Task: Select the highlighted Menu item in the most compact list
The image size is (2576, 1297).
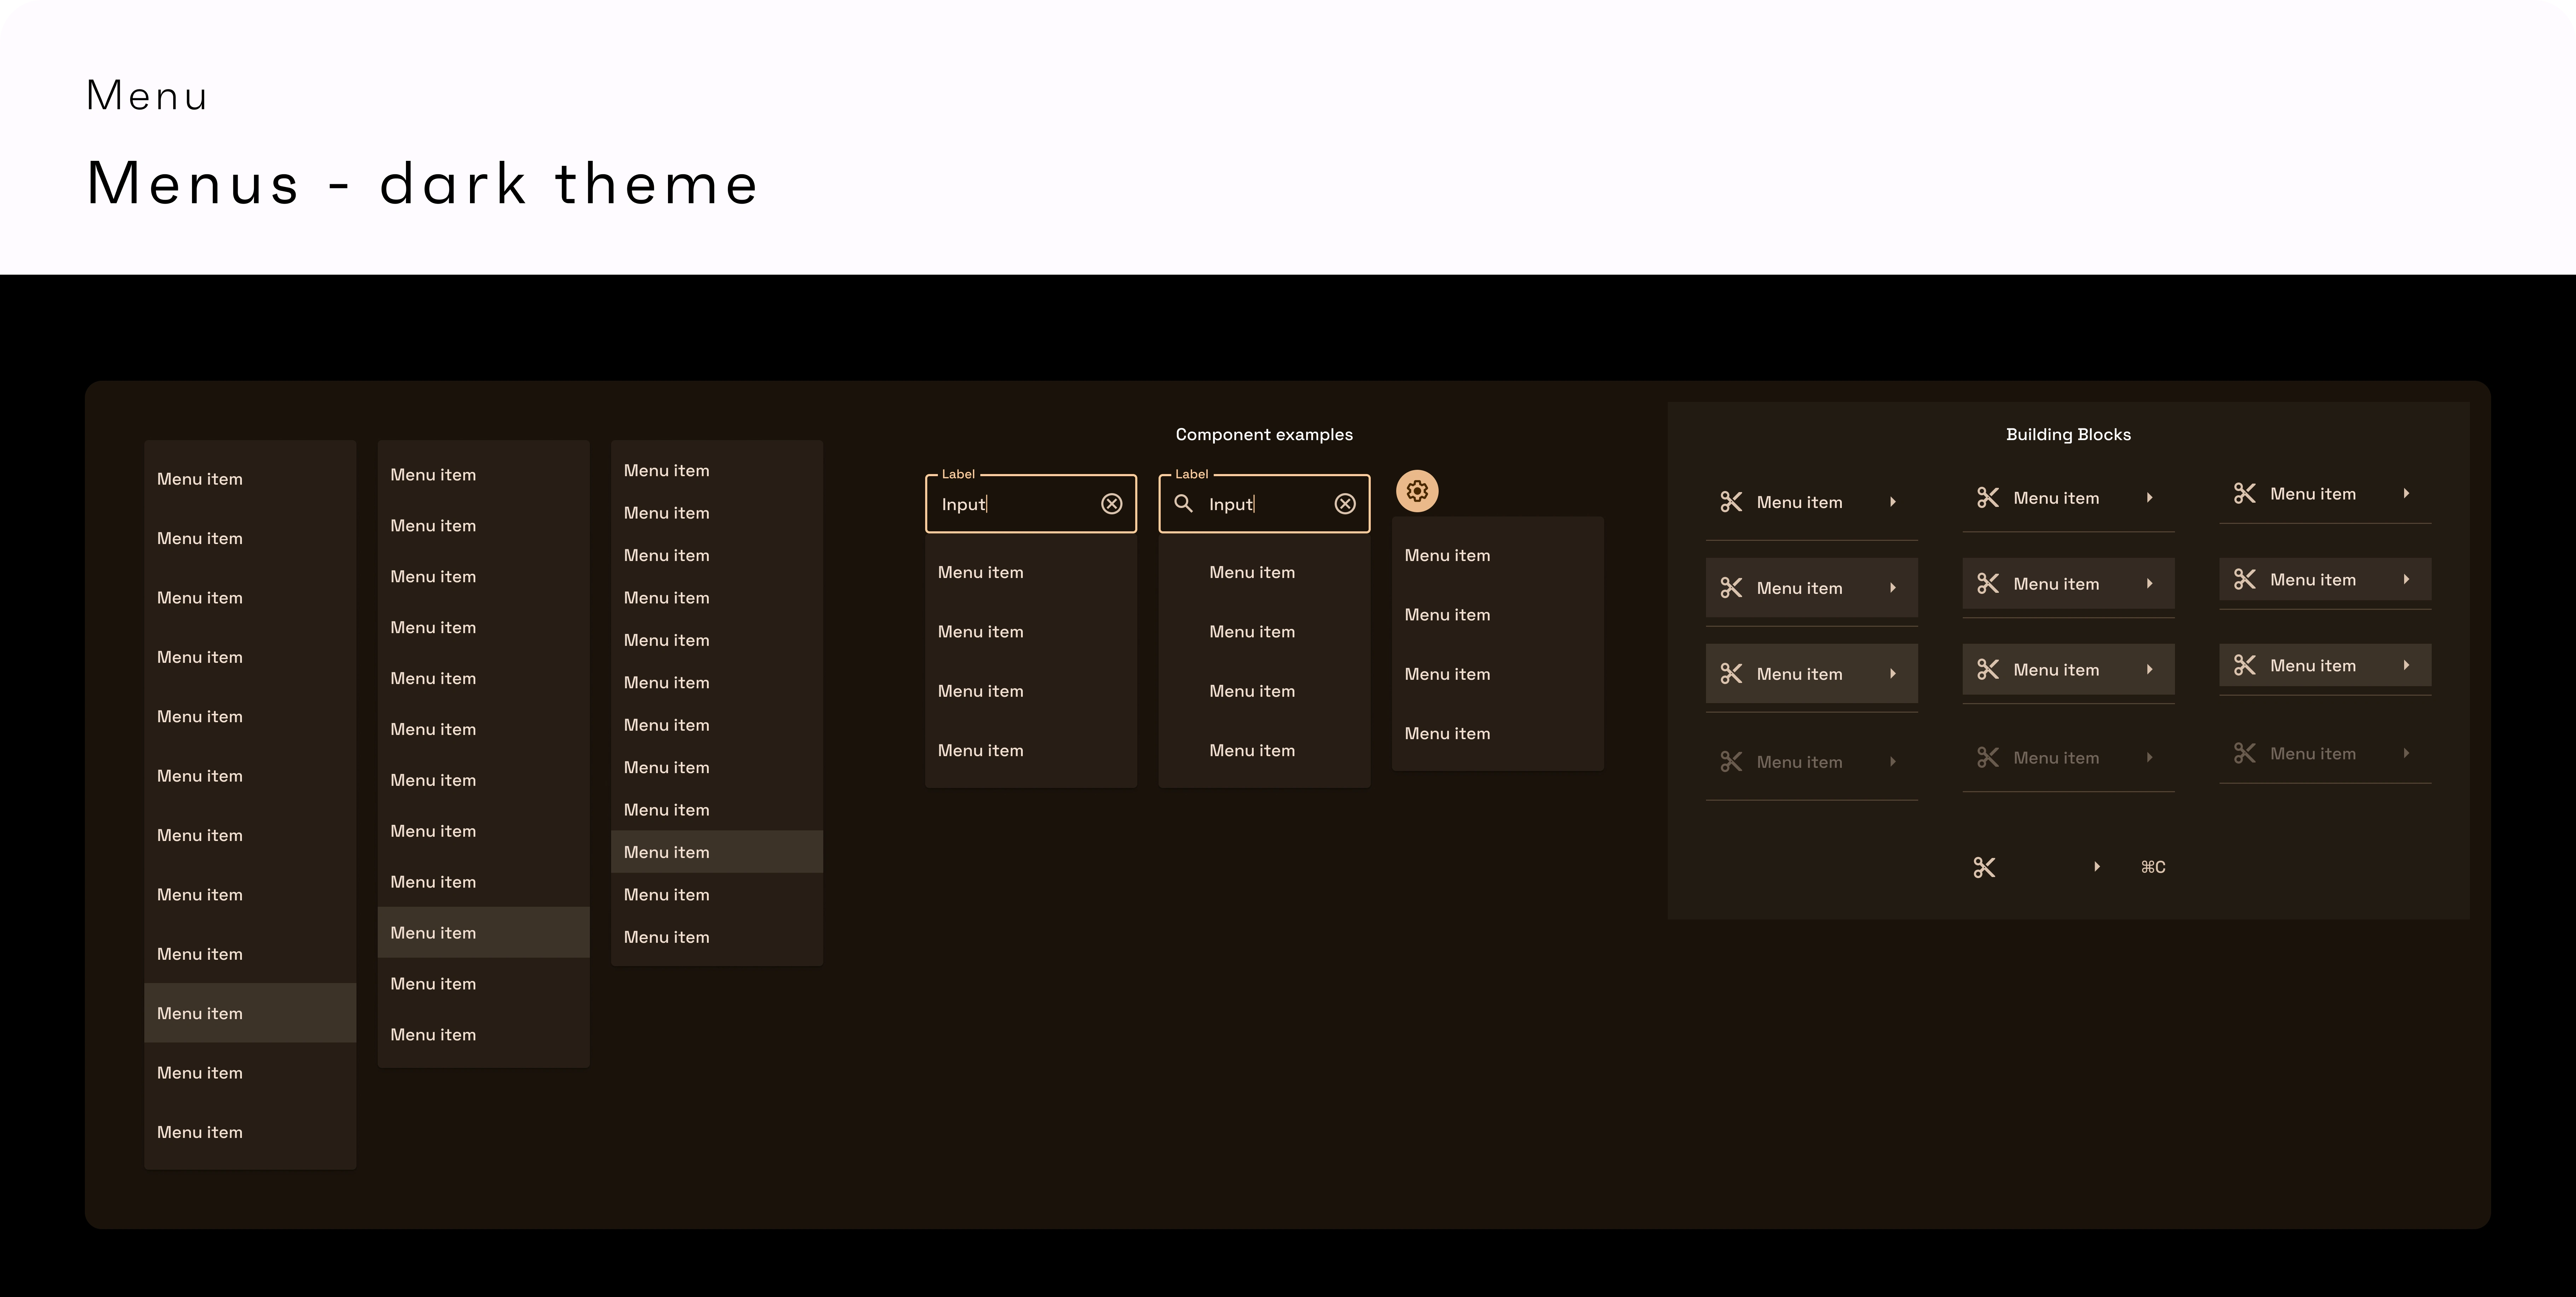Action: pyautogui.click(x=717, y=851)
